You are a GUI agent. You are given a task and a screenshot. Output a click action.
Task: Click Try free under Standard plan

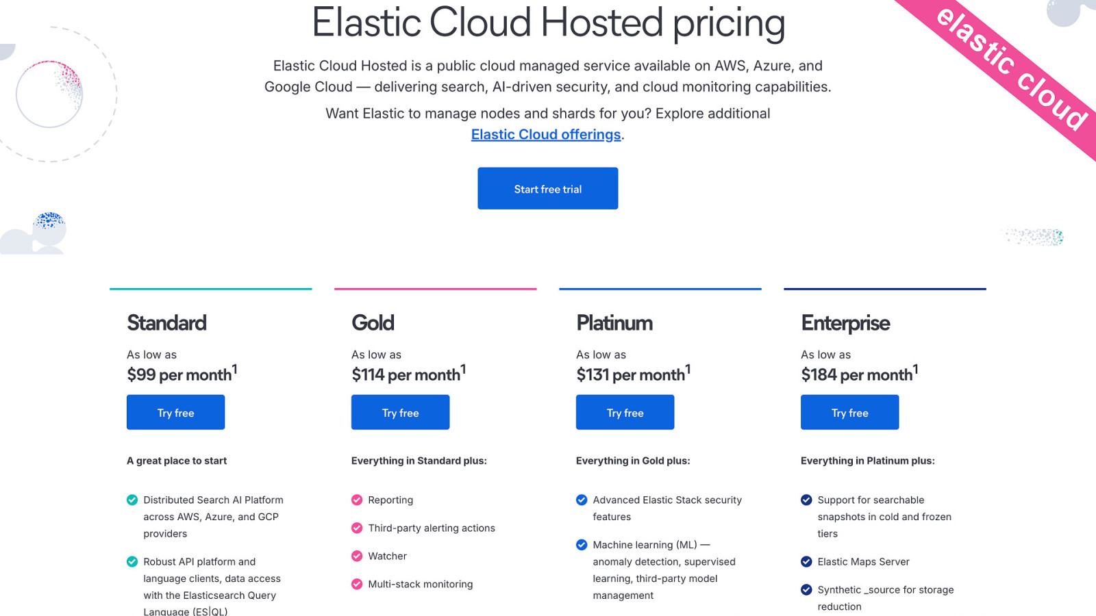175,412
